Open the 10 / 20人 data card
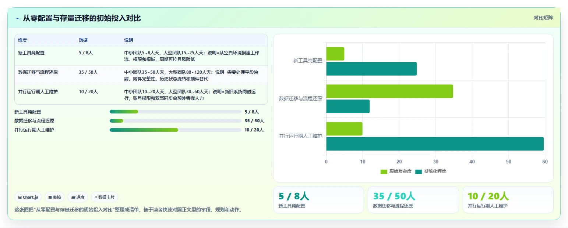This screenshot has width=568, height=228. (x=508, y=200)
